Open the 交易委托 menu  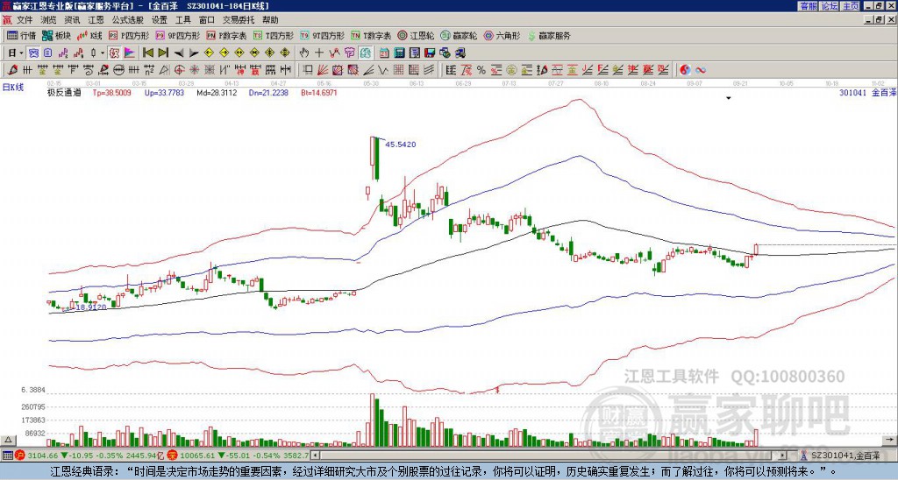pos(239,20)
